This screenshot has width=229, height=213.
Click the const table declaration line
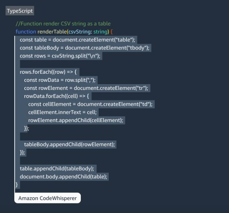point(77,40)
